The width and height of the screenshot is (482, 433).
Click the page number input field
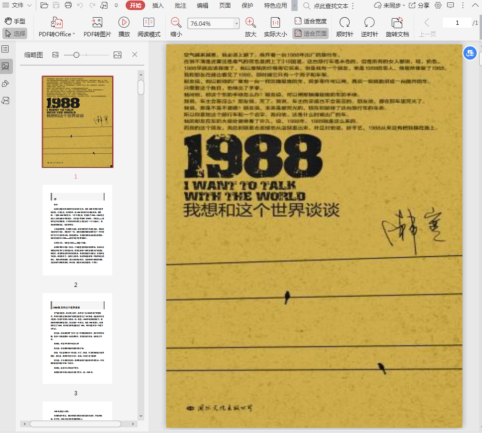pyautogui.click(x=457, y=23)
